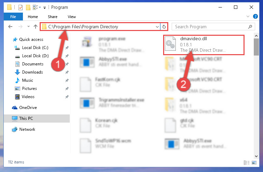Refresh the current folder view
The height and width of the screenshot is (172, 263).
tap(164, 27)
